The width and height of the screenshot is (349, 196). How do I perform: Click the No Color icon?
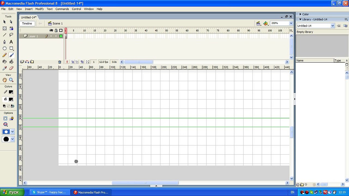point(8,106)
